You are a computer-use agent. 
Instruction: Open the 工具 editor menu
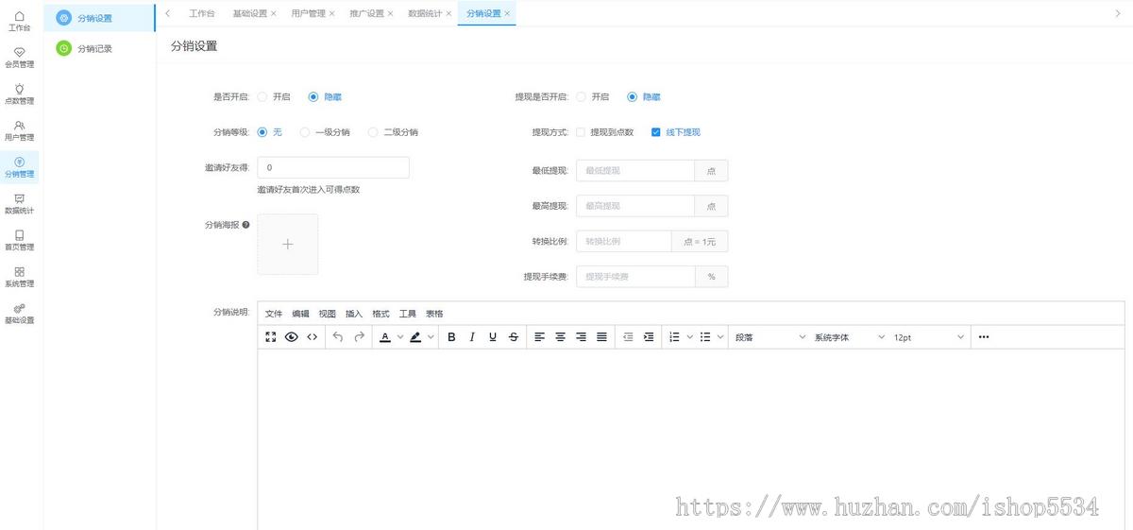pos(408,314)
